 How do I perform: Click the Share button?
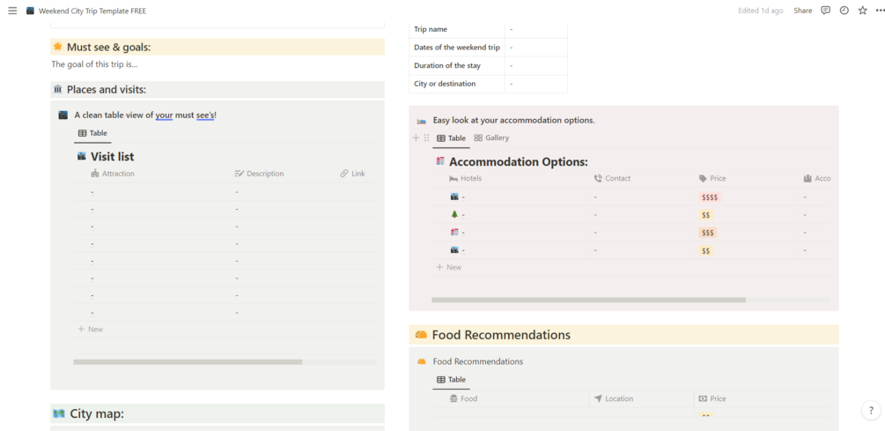click(x=802, y=11)
